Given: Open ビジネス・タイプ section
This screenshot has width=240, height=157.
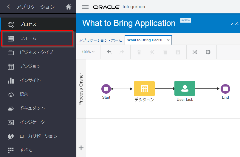Looking at the screenshot, I should (x=36, y=52).
